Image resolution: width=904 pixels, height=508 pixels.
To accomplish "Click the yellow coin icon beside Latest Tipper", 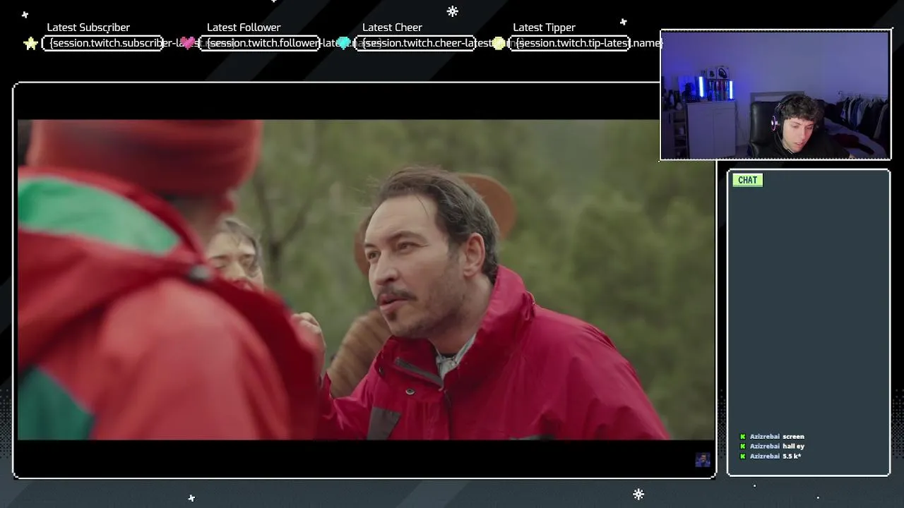I will 499,43.
